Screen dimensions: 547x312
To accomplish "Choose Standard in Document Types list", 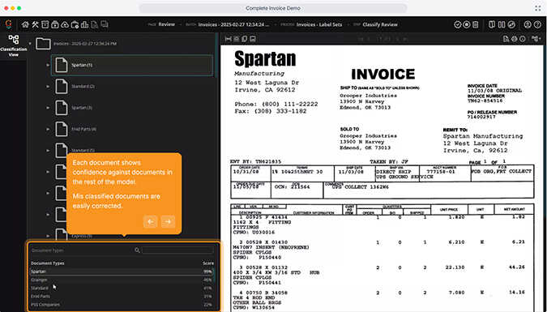I will coord(122,288).
